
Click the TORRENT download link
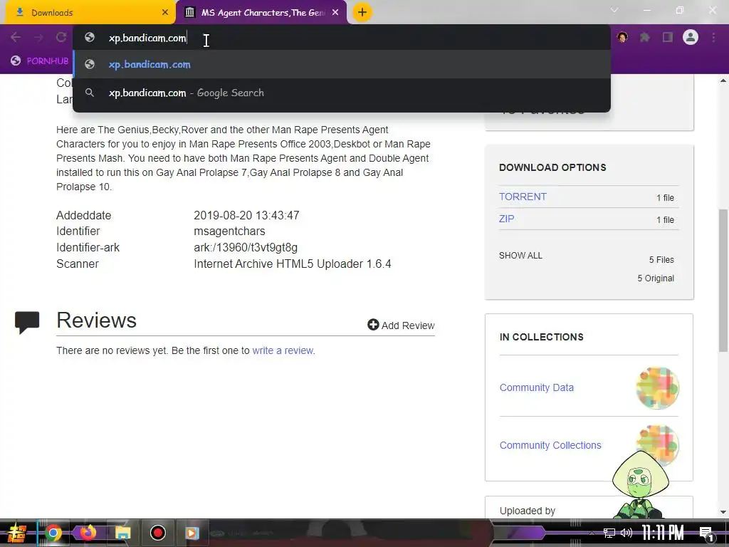point(523,197)
